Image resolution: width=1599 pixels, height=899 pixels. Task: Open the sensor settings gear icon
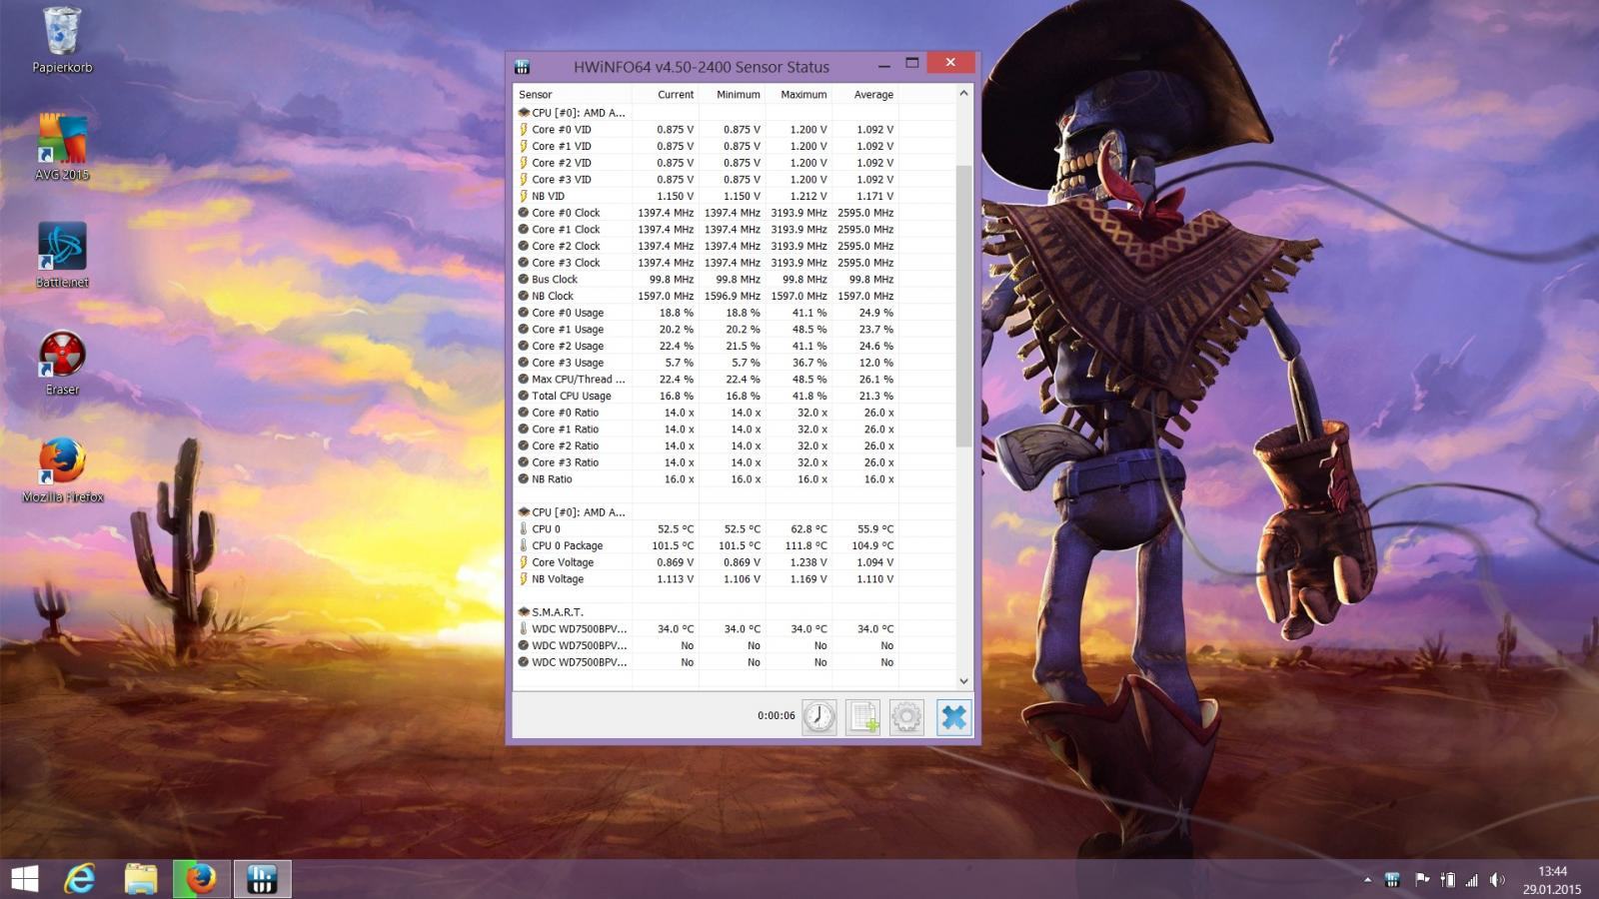(906, 716)
